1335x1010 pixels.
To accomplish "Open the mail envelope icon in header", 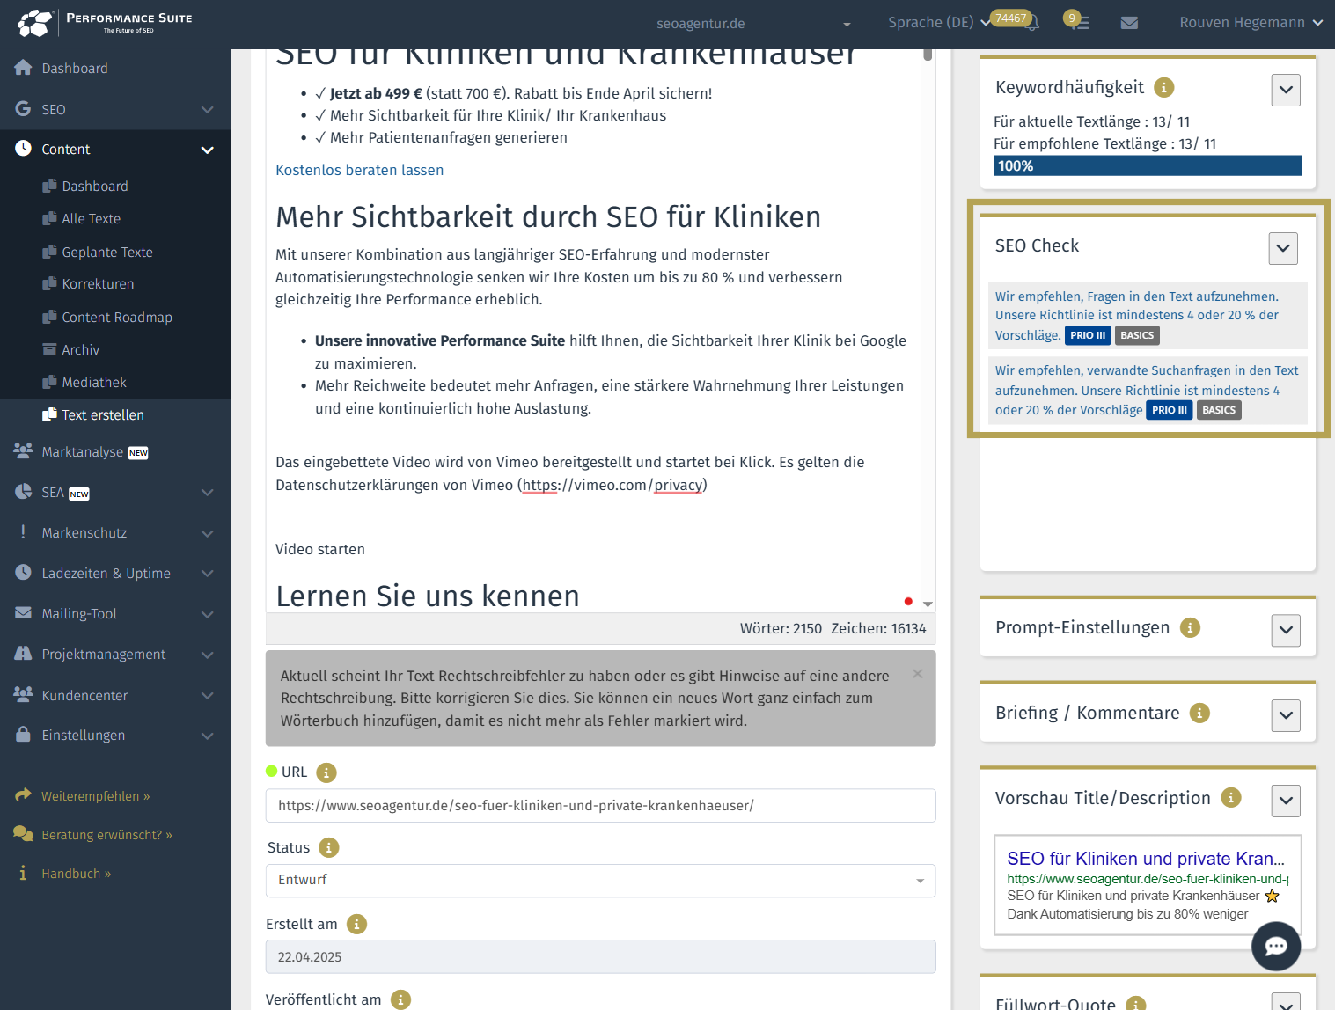I will [1129, 23].
